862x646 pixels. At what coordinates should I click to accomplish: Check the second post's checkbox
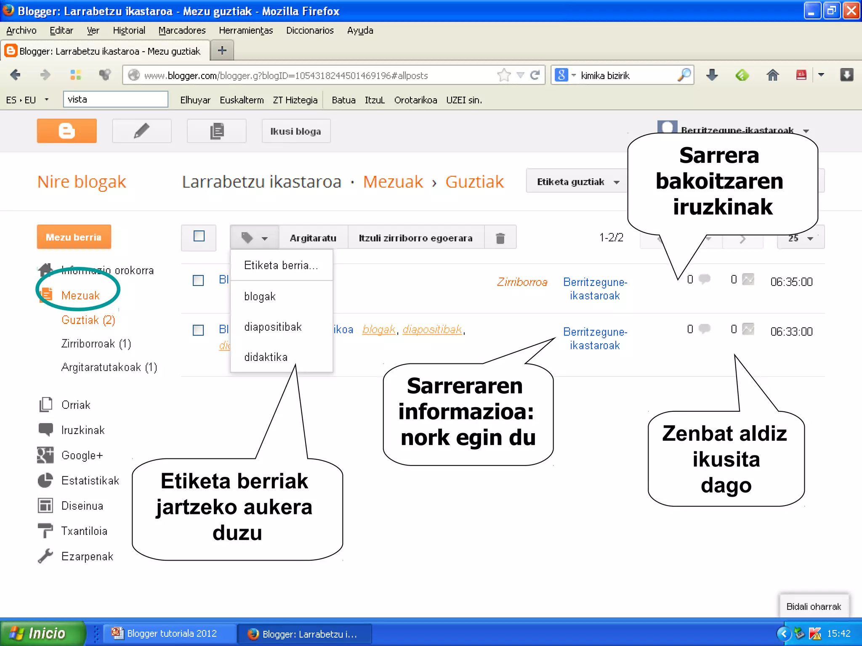click(198, 330)
